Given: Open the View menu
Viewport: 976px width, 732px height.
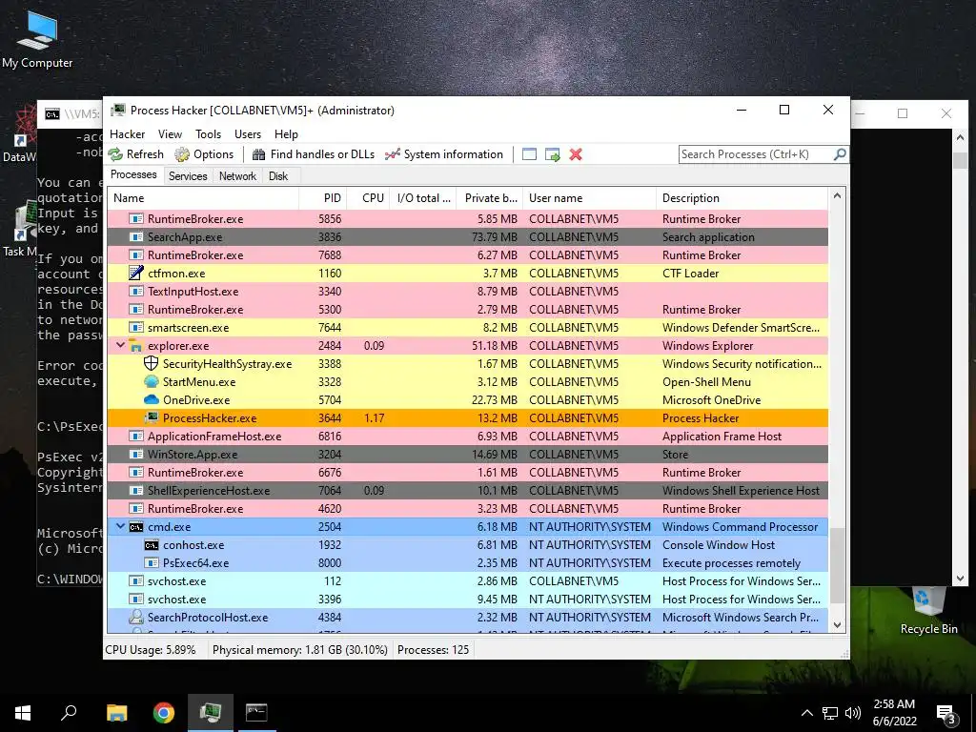Looking at the screenshot, I should [170, 134].
